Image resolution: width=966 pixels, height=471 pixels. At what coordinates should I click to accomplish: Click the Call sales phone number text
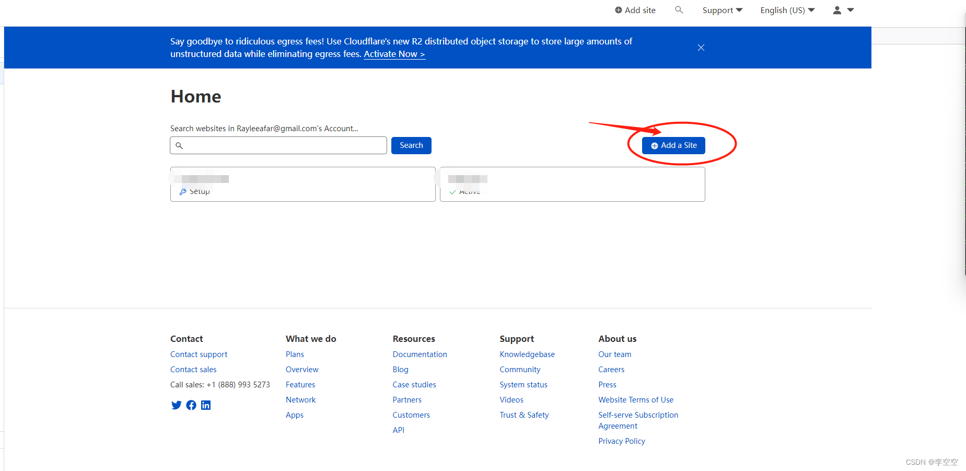(238, 385)
